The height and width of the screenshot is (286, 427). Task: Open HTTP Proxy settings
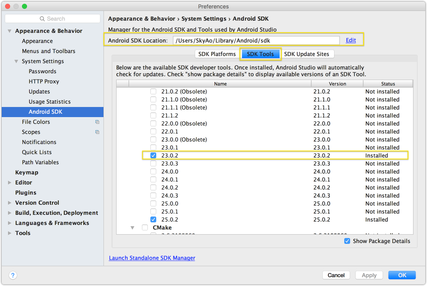[x=44, y=81]
